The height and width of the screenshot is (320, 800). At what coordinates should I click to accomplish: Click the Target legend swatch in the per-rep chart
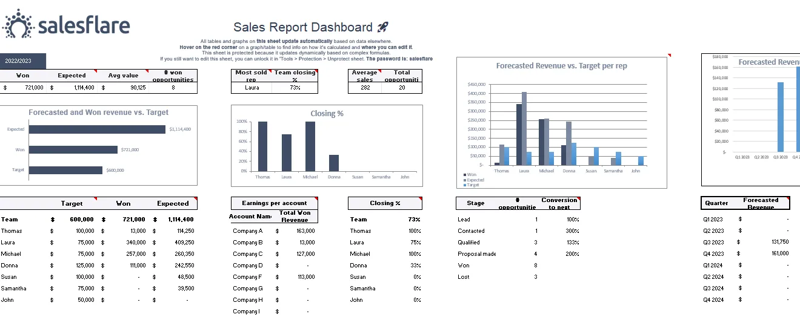(464, 185)
